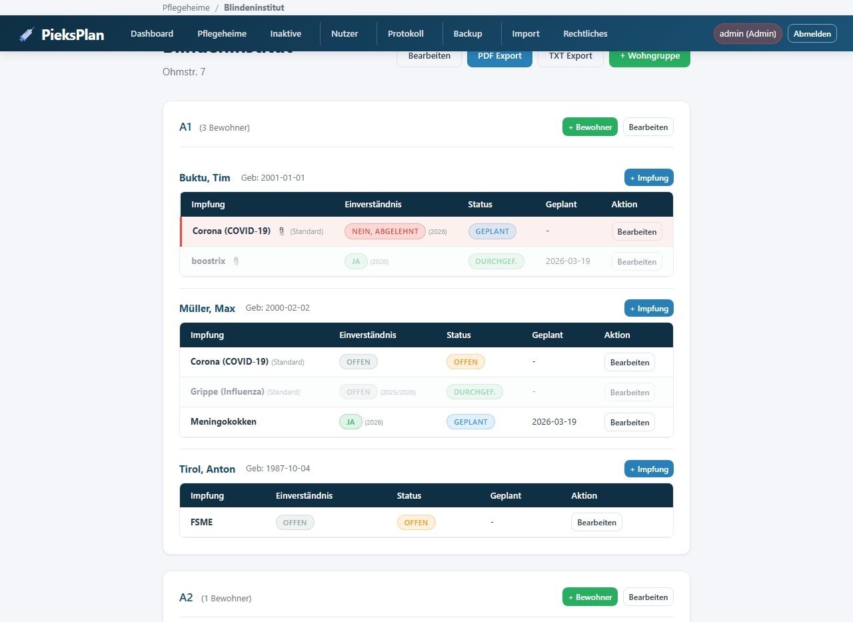Log out using the Abmelden button
Image resolution: width=853 pixels, height=622 pixels.
tap(812, 34)
